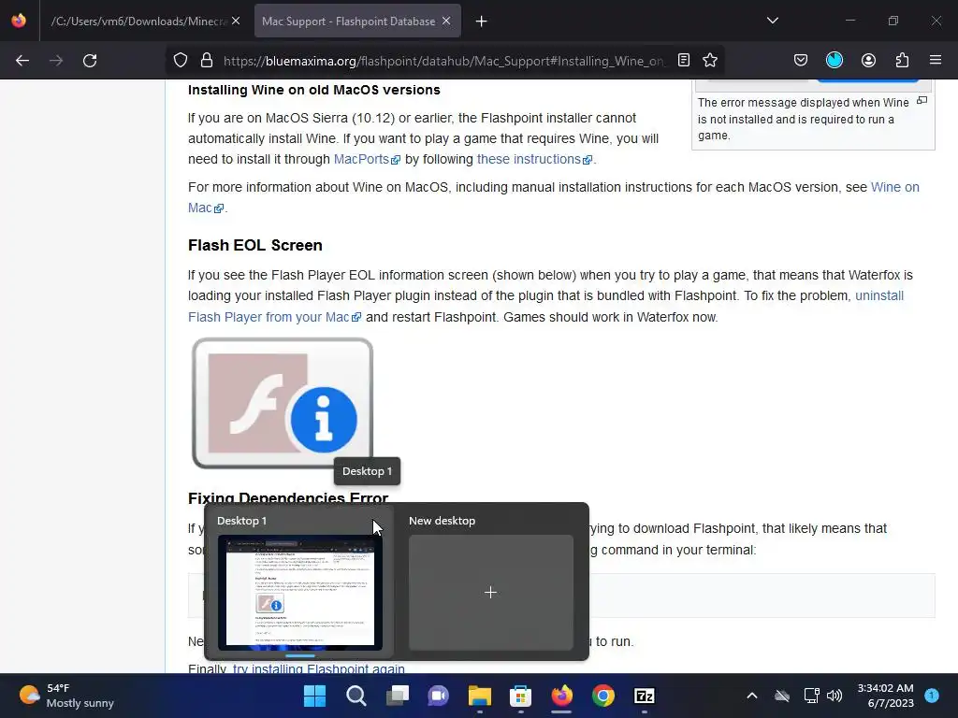Click the Flash Player EOL info image
Screen dimensions: 958x718
(x=283, y=403)
